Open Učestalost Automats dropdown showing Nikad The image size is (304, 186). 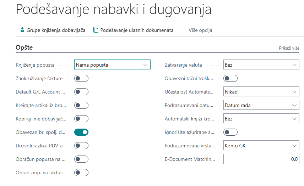[261, 92]
